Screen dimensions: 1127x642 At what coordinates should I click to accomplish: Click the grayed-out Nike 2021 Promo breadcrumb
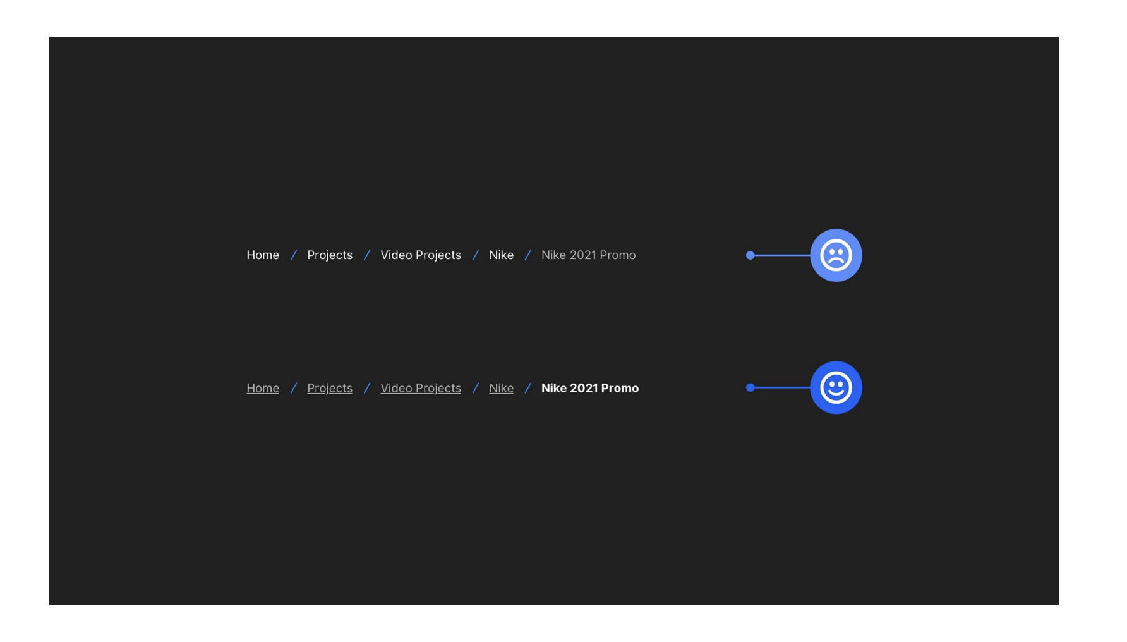click(x=588, y=255)
